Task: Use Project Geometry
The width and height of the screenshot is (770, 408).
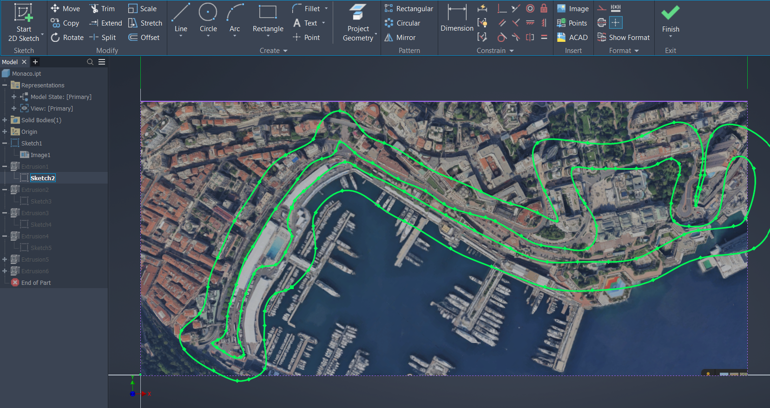Action: (x=358, y=23)
